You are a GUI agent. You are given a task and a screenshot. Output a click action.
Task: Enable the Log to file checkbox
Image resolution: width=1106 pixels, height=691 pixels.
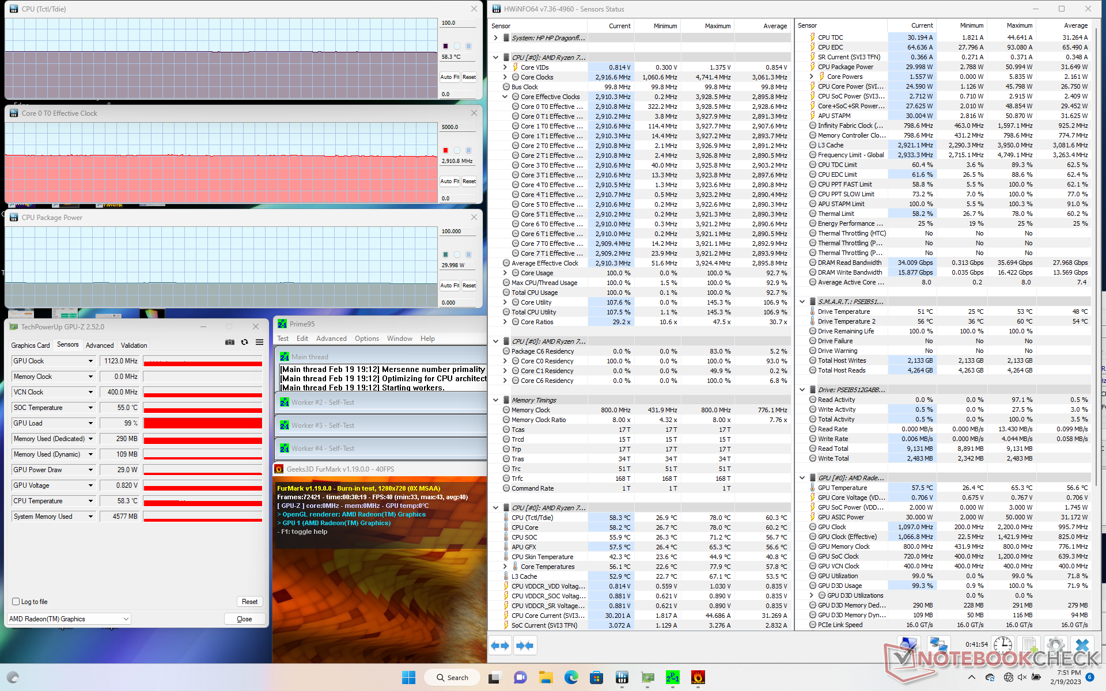(16, 601)
